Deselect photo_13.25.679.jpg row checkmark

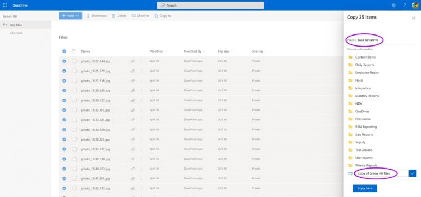point(64,71)
